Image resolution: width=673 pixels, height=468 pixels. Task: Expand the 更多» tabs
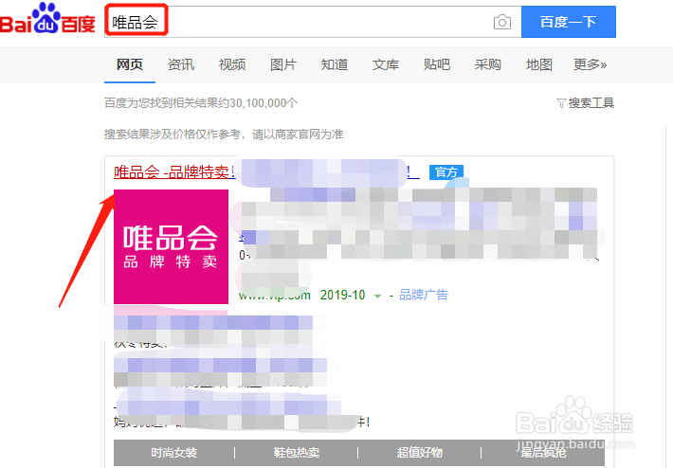[591, 64]
